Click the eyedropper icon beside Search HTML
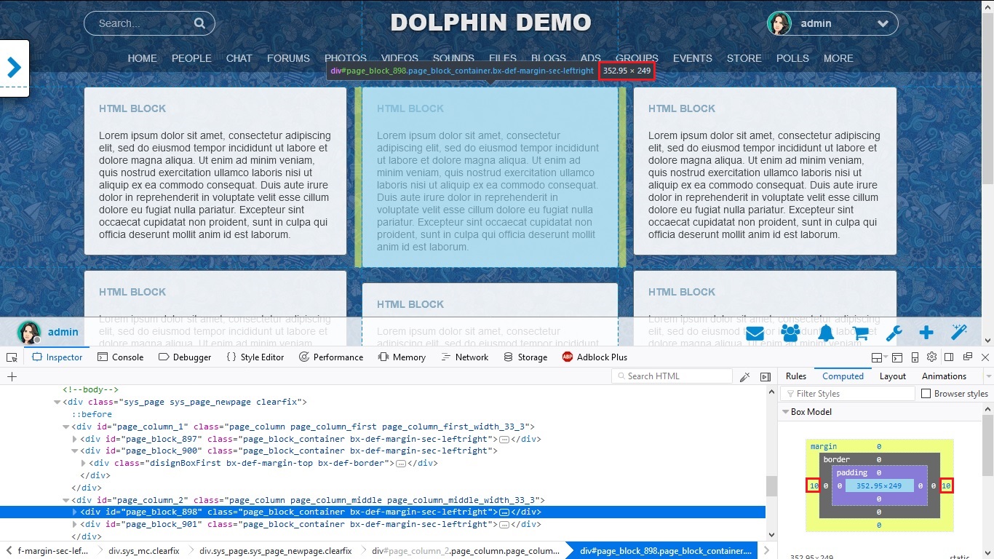 point(744,376)
